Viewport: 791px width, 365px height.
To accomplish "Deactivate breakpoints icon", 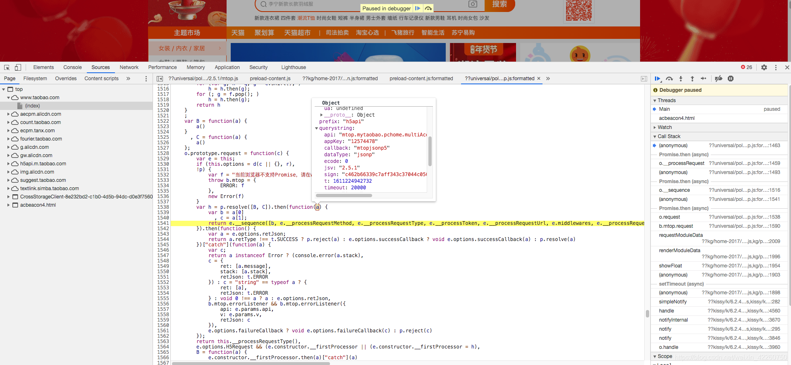I will click(719, 79).
